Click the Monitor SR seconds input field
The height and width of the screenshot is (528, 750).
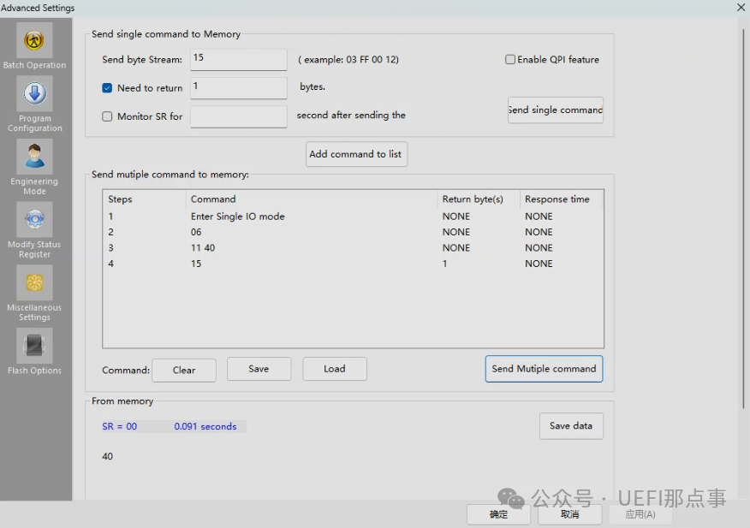(x=238, y=116)
